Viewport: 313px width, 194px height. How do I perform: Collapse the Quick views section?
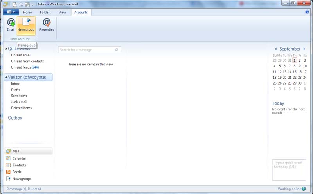pyautogui.click(x=6, y=49)
